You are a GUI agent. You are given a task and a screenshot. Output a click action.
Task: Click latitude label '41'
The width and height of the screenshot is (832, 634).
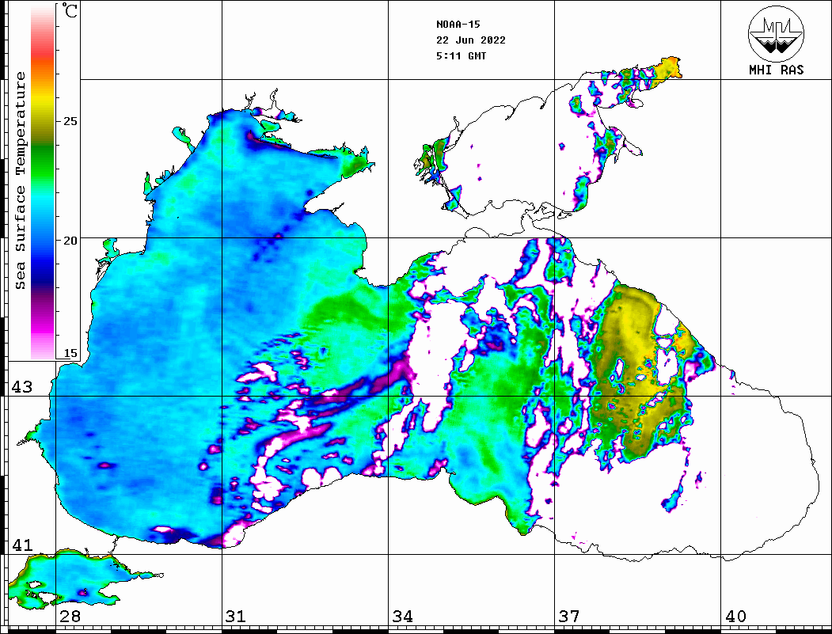22,545
